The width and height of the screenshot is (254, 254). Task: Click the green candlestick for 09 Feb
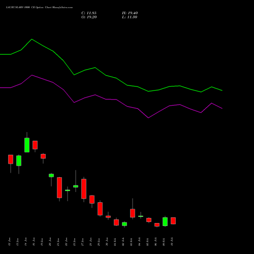[x=165, y=221]
